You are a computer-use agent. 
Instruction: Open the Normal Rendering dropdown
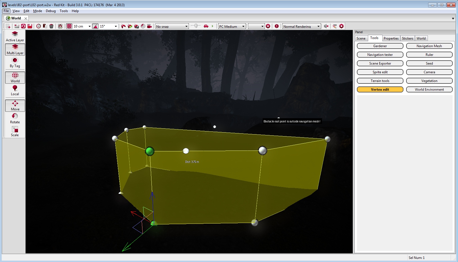pyautogui.click(x=301, y=26)
